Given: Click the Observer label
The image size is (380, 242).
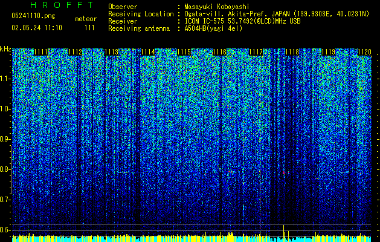Looking at the screenshot, I should (123, 7).
